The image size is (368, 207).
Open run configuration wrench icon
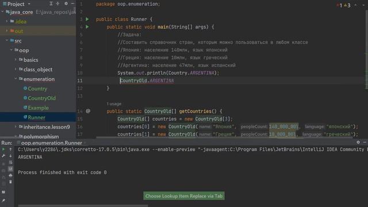tap(3, 156)
